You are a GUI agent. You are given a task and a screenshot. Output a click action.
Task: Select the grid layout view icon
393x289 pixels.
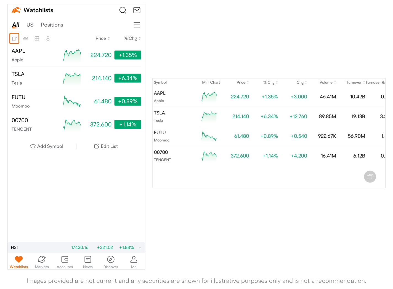(37, 38)
